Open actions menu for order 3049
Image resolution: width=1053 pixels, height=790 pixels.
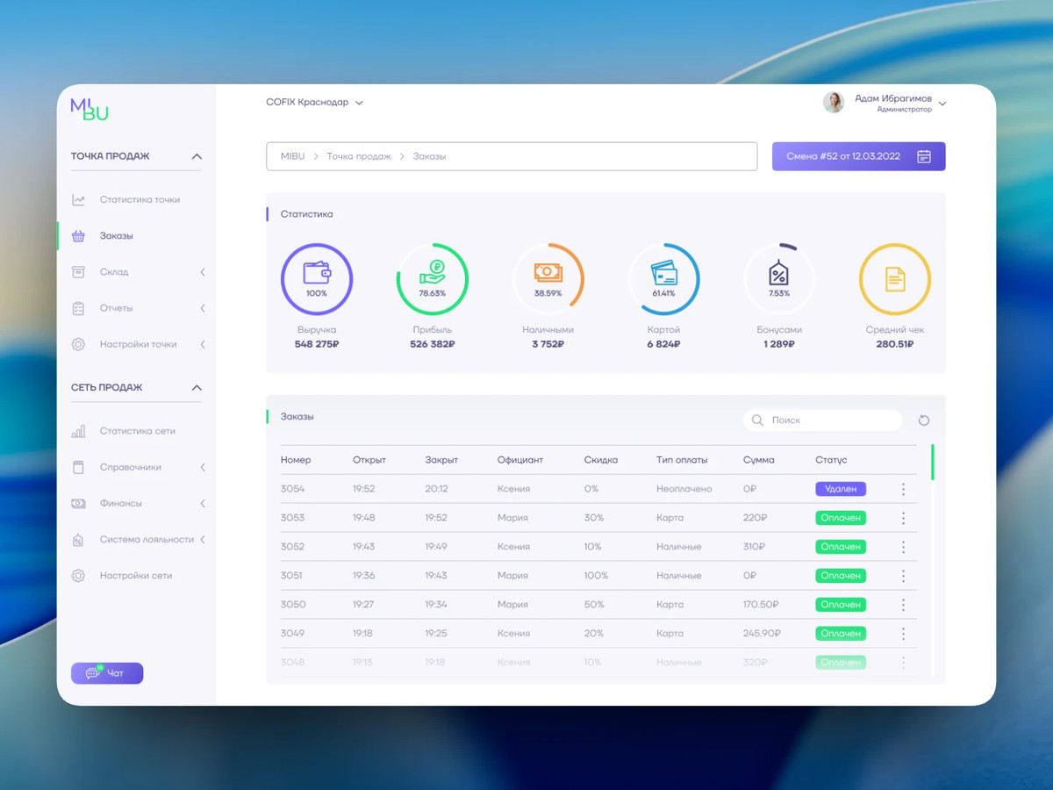click(903, 633)
